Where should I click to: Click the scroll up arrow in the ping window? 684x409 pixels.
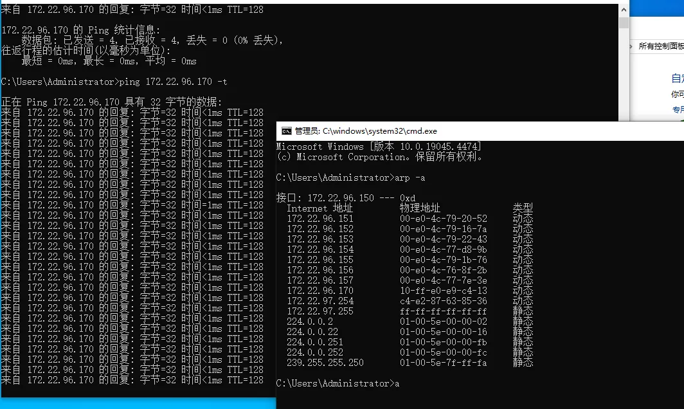pyautogui.click(x=624, y=10)
